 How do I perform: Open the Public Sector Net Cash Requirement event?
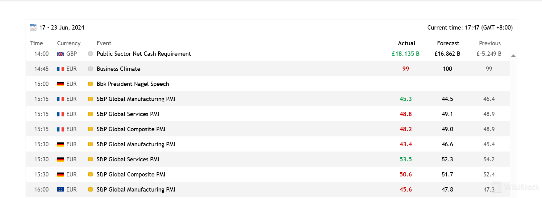point(144,54)
